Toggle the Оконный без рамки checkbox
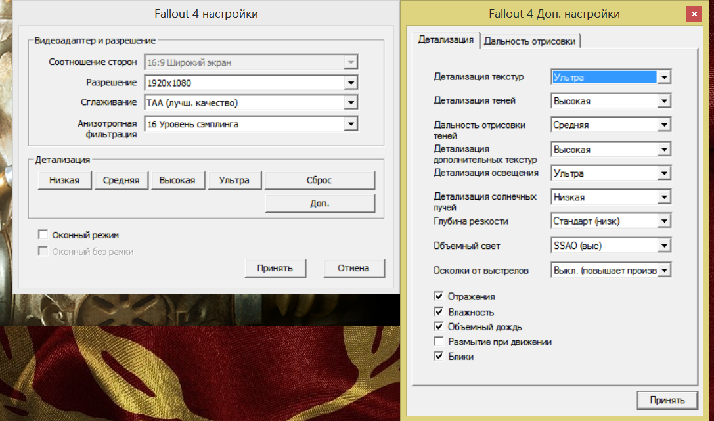714x421 pixels. (x=43, y=252)
